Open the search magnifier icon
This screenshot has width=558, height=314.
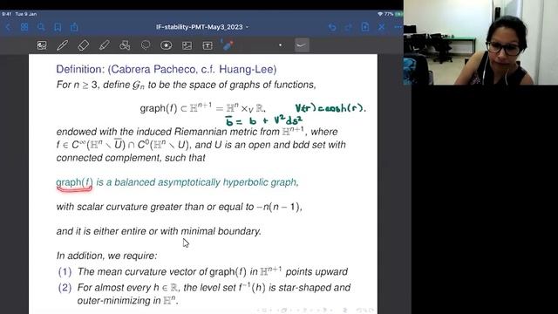tap(41, 27)
